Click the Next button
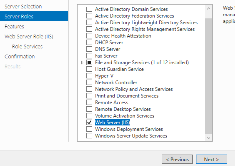Viewport: 235px width, 166px height. pyautogui.click(x=211, y=159)
